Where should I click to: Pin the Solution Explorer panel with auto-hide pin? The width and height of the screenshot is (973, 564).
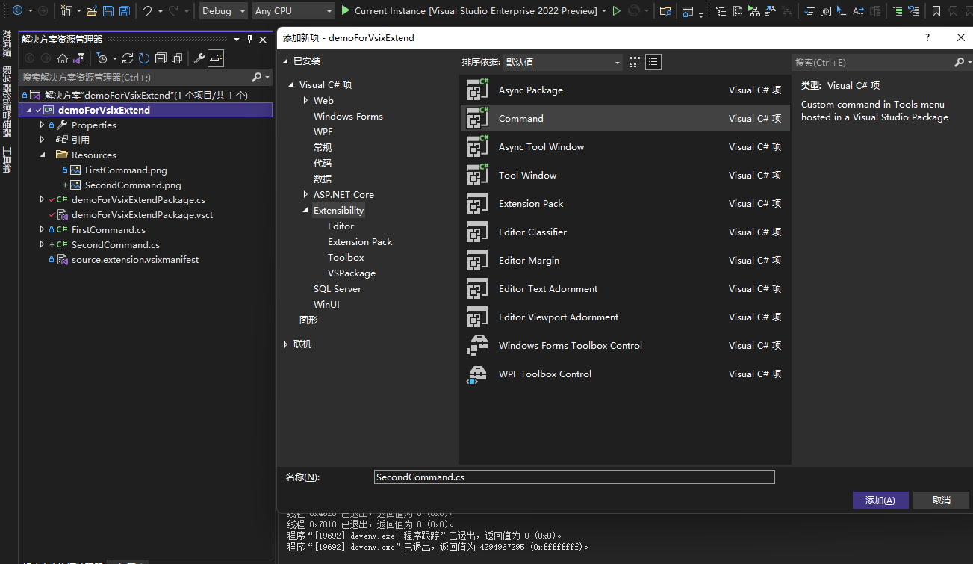pyautogui.click(x=250, y=40)
